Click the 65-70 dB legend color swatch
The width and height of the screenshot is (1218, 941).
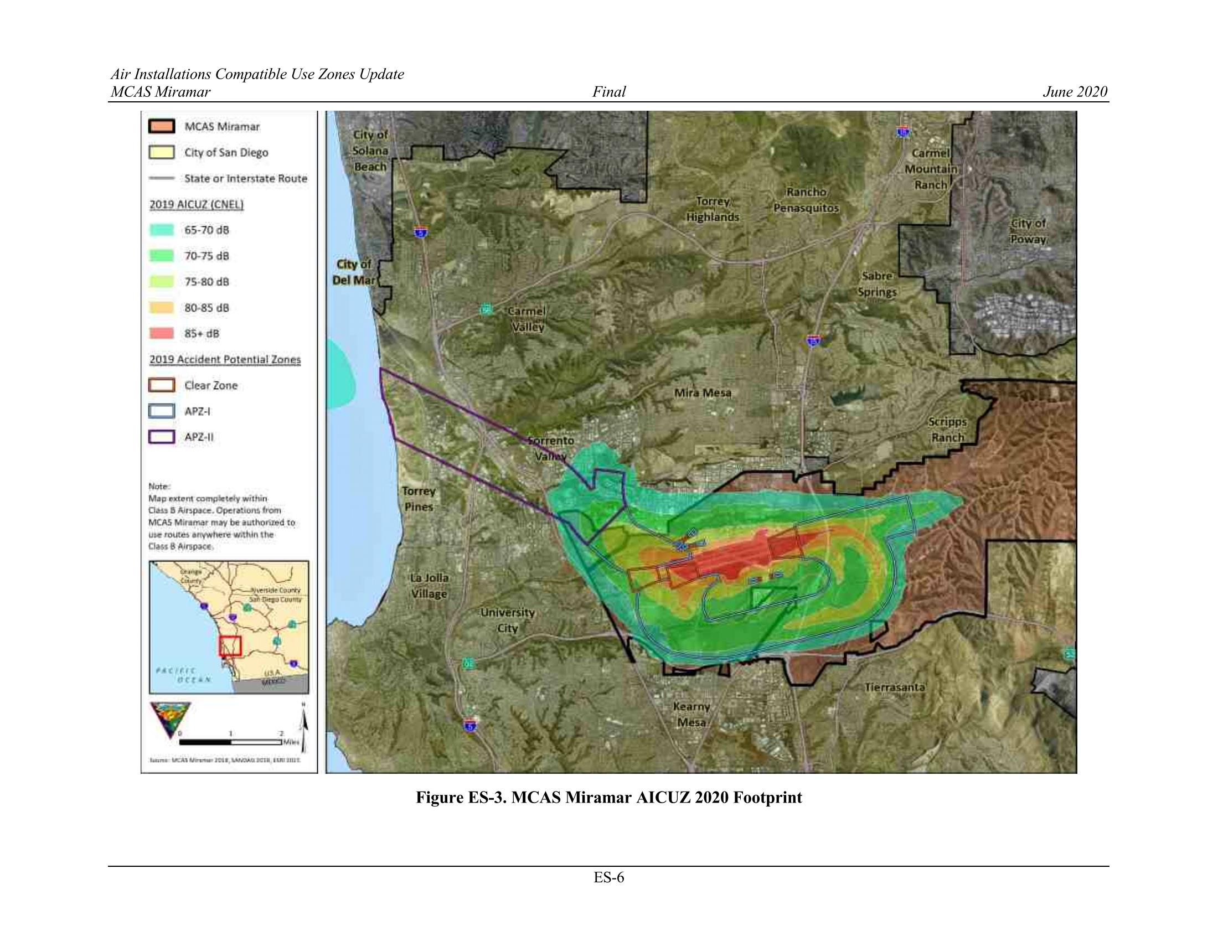[x=161, y=230]
